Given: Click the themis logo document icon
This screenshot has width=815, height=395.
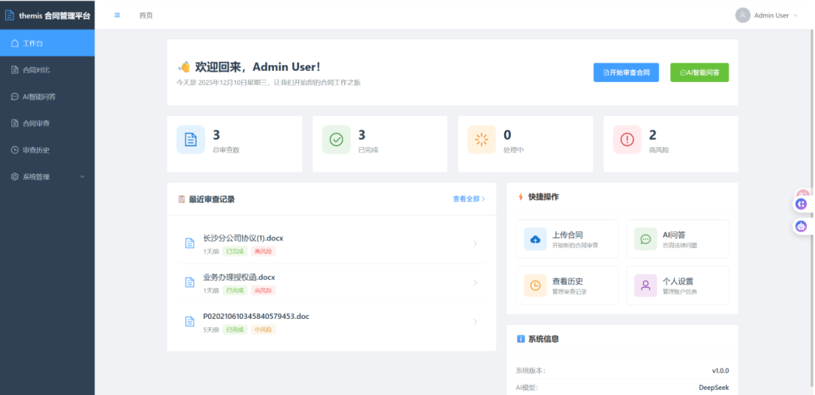Looking at the screenshot, I should (x=9, y=15).
